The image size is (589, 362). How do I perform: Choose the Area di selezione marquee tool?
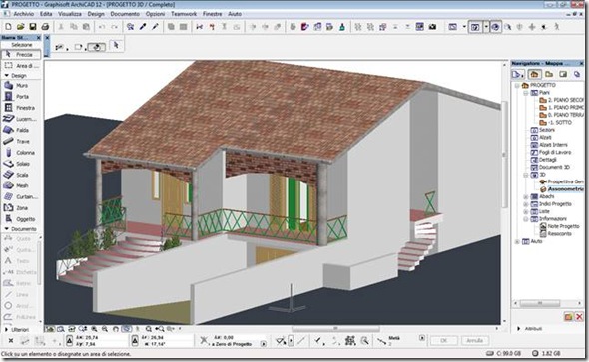(21, 66)
